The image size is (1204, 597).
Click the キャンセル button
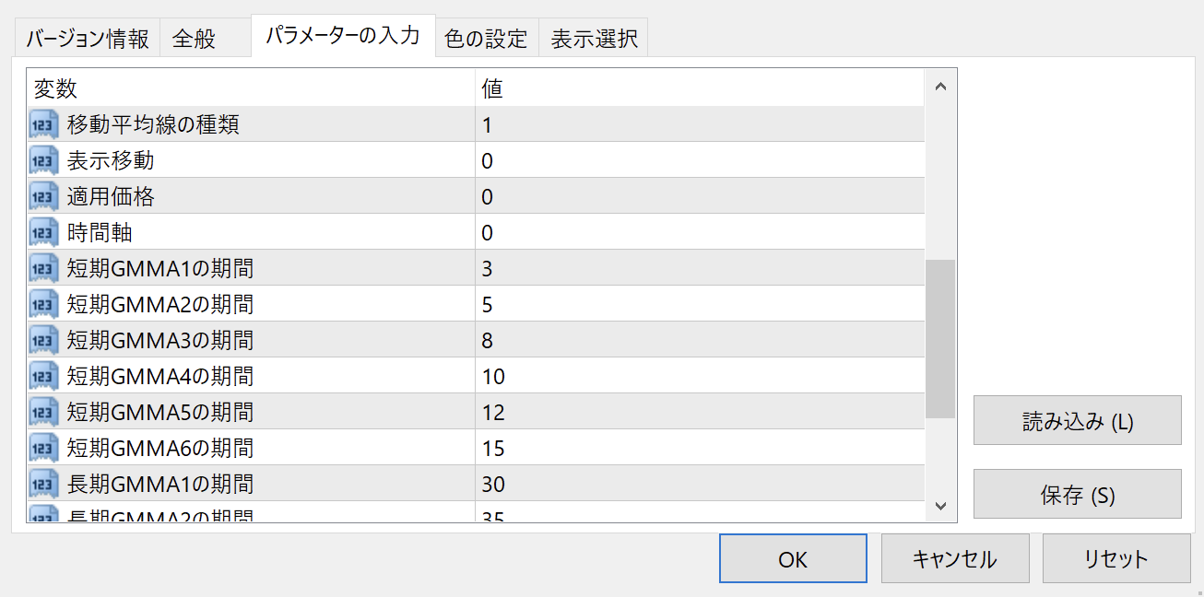point(954,558)
